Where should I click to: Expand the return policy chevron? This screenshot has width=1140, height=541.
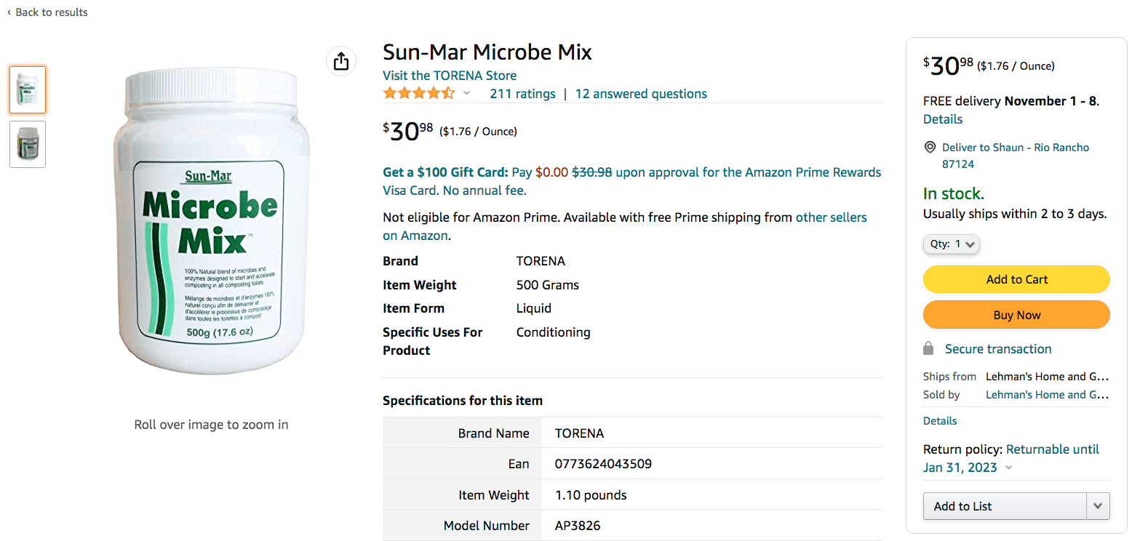pos(1008,468)
